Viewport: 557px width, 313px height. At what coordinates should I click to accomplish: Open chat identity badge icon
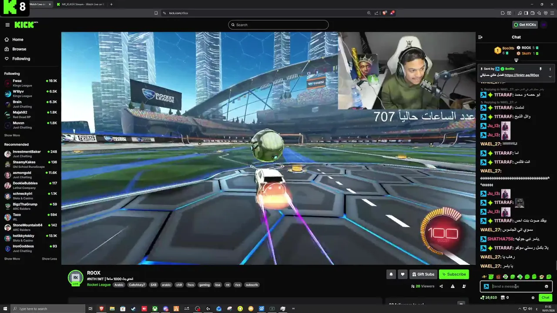click(486, 286)
